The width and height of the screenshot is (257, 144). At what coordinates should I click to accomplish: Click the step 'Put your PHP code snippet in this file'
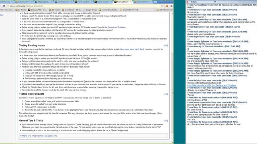(x=40, y=107)
